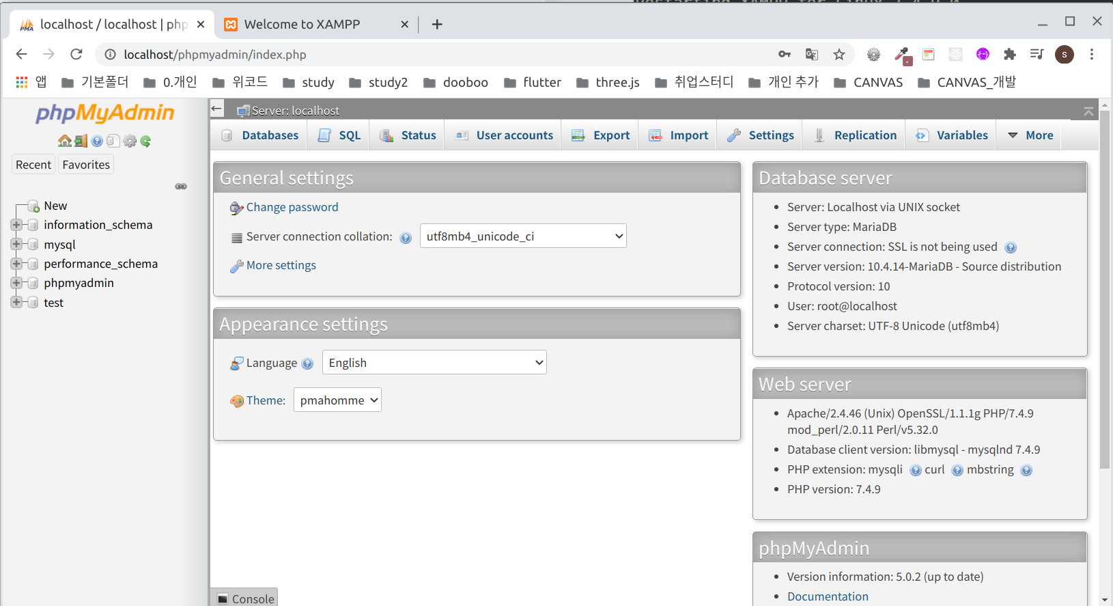Expand the mysql database tree node
This screenshot has height=606, width=1113.
16,244
